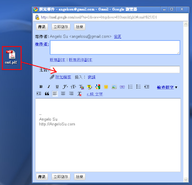Click Add Cc link

(58, 60)
